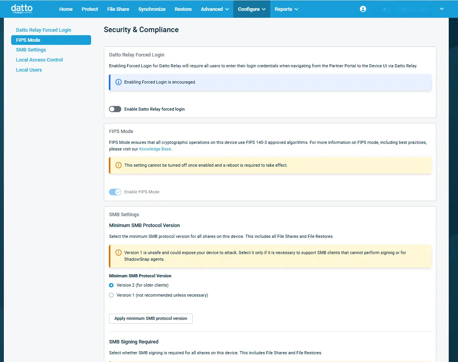Click the 'SMB Settings' card title
Screen dimensions: 458x362
point(124,215)
